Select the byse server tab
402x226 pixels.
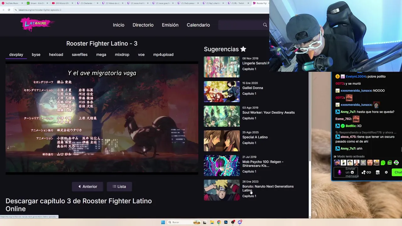point(36,55)
